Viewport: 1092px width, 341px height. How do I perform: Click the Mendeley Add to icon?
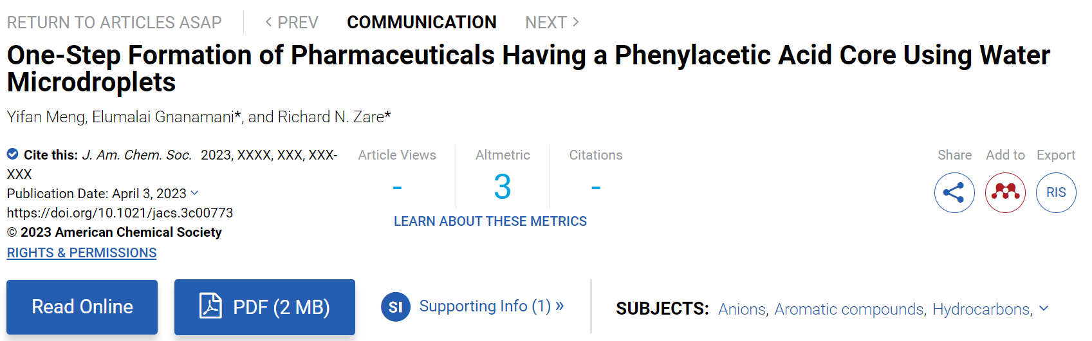1005,192
